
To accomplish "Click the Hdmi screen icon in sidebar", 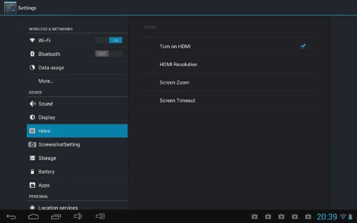I will point(32,131).
